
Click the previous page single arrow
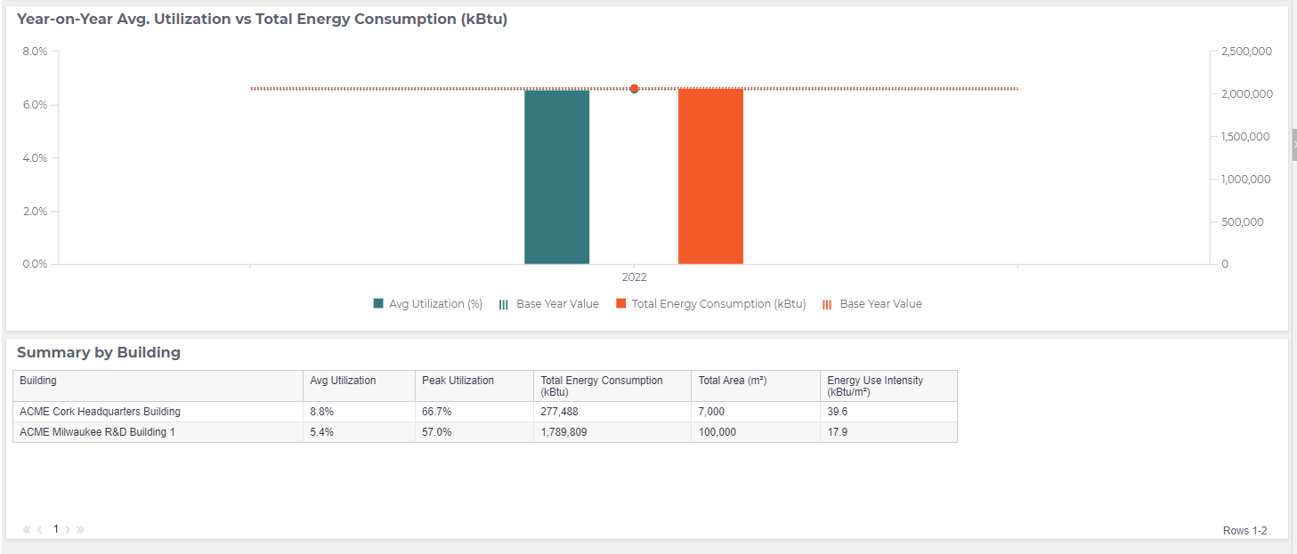(40, 529)
